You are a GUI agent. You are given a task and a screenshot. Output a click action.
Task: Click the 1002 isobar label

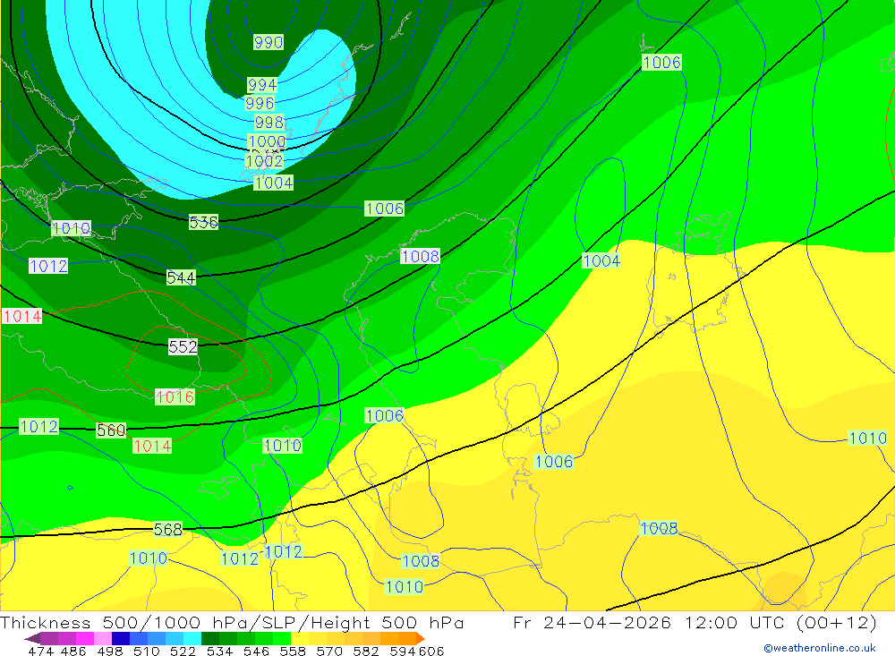[264, 161]
